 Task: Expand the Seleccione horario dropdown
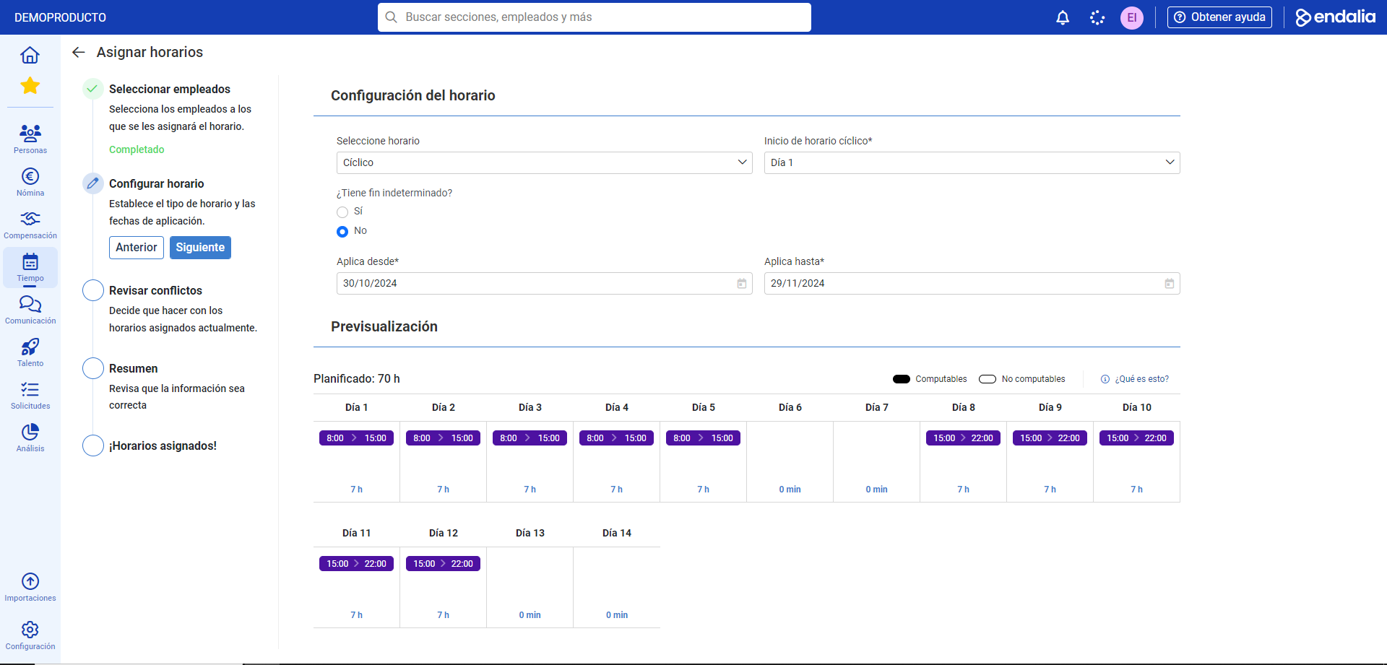(545, 162)
